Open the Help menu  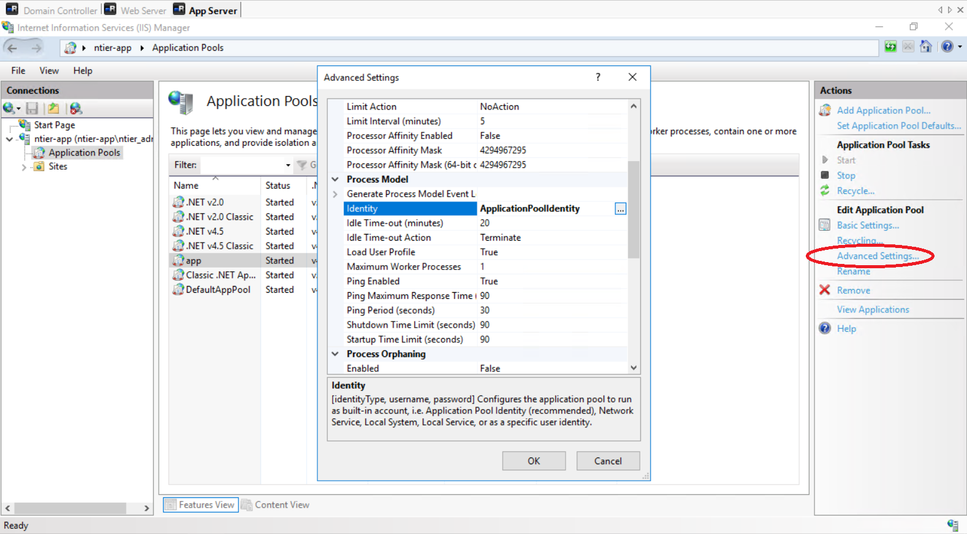click(x=83, y=70)
